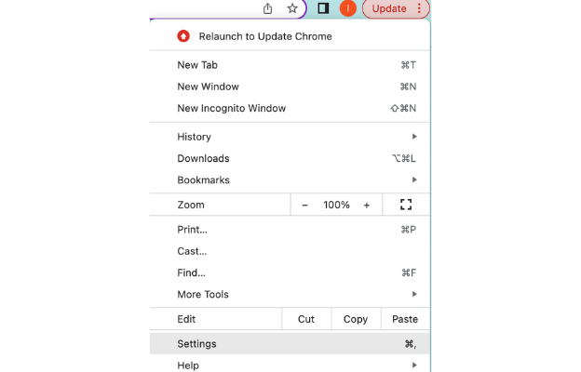Open the side panel icon
The image size is (581, 372).
click(x=323, y=8)
